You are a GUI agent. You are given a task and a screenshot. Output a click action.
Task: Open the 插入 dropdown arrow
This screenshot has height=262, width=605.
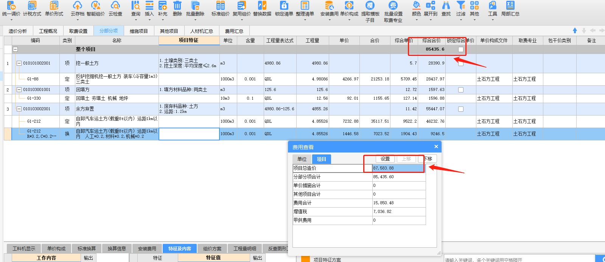(x=149, y=20)
